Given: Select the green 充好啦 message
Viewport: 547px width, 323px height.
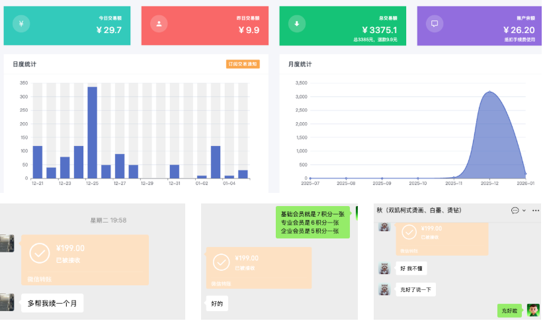Looking at the screenshot, I should click(x=509, y=311).
